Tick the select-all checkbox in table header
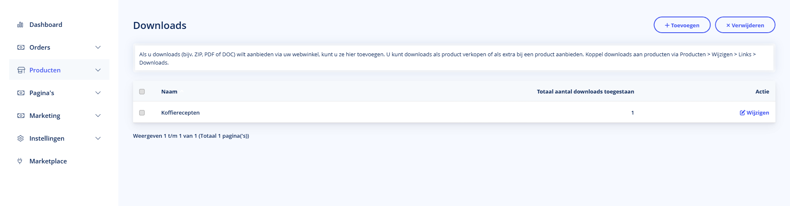This screenshot has width=790, height=206. coord(142,91)
